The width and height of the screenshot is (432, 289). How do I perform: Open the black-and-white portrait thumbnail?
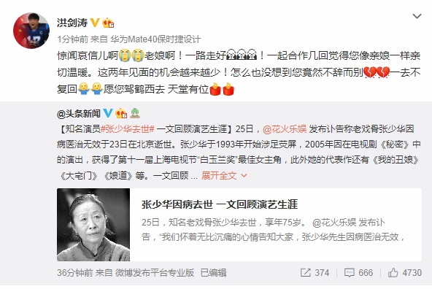tap(93, 225)
